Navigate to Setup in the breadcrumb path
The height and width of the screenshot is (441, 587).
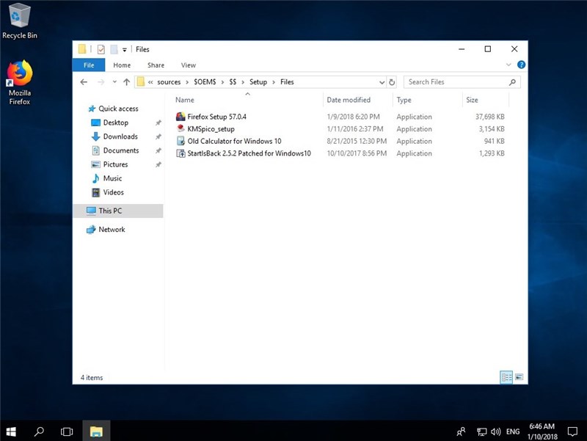(258, 82)
